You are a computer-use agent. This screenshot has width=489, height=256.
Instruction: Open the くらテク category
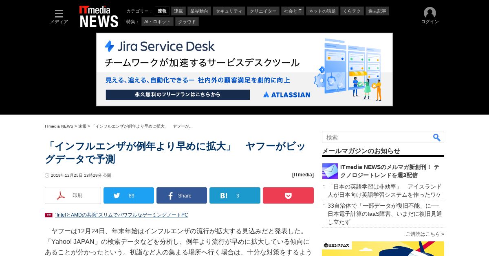click(352, 11)
